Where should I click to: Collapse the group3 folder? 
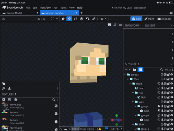coord(125,75)
